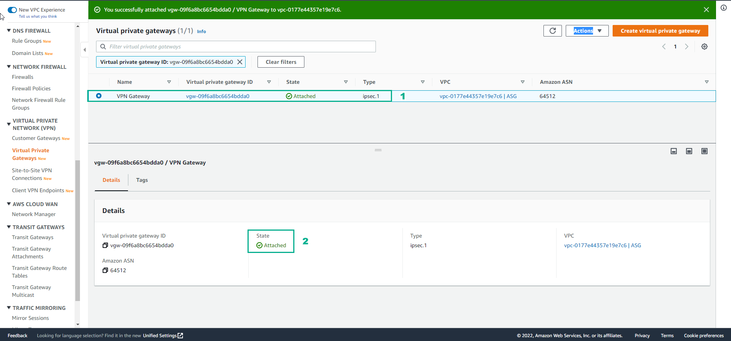731x341 pixels.
Task: Open VPC link in the table row
Action: click(478, 96)
